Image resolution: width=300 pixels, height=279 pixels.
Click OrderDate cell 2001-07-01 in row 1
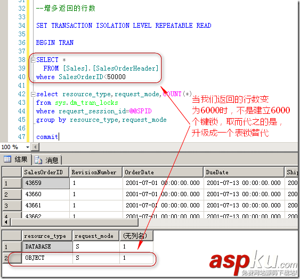[163, 183]
